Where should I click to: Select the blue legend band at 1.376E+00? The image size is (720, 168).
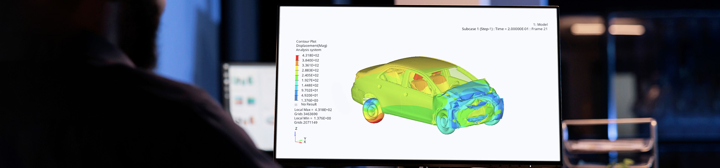tap(296, 98)
